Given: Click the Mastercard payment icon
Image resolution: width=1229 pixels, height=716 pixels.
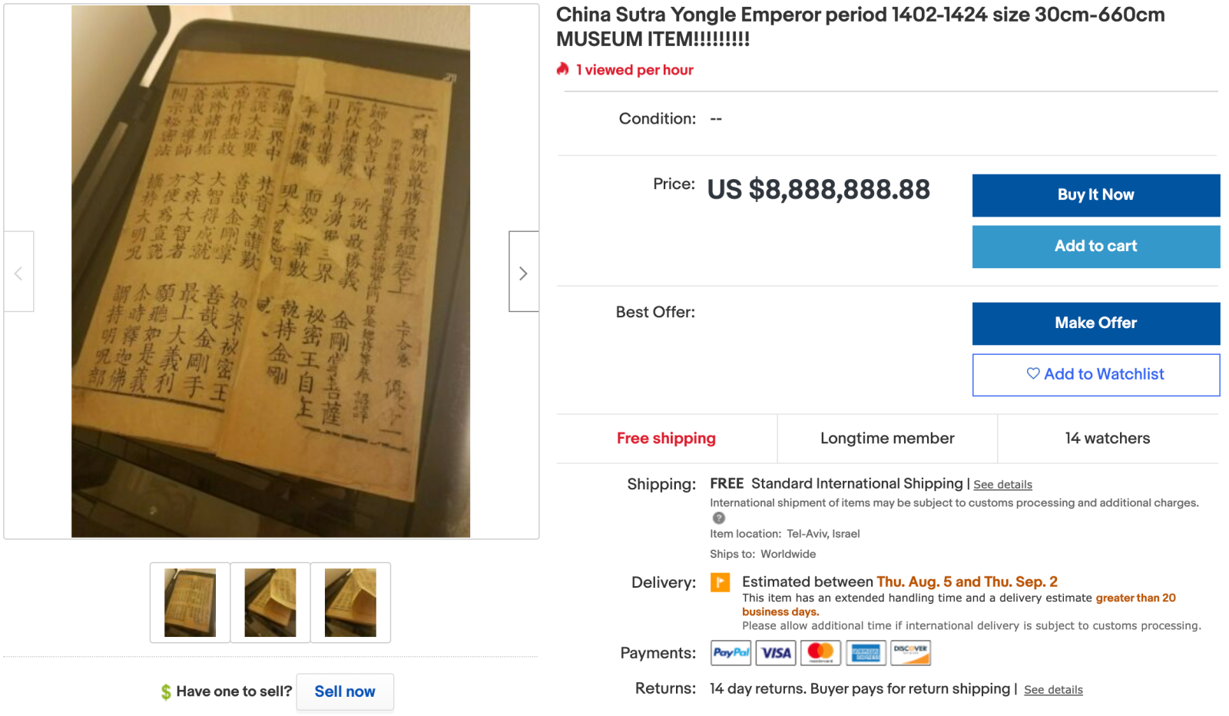Looking at the screenshot, I should pos(820,653).
